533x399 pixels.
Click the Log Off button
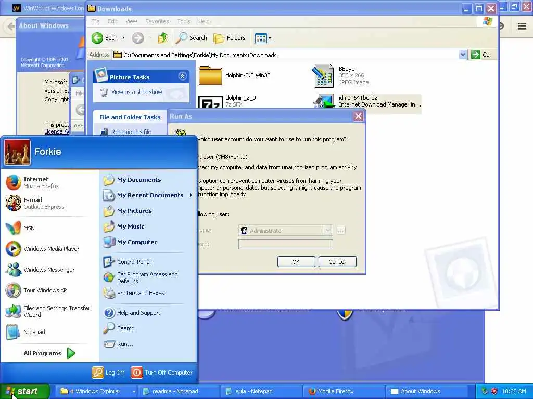108,372
